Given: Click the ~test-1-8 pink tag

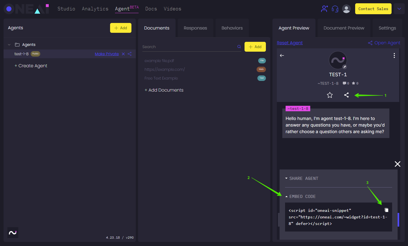Looking at the screenshot, I should pos(298,109).
